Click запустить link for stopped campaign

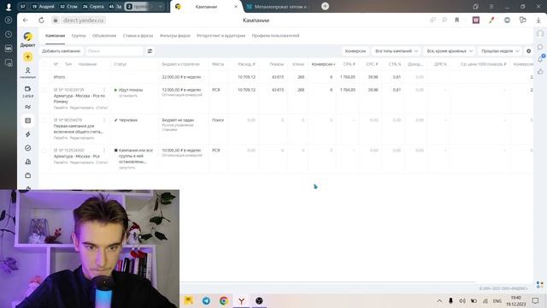(127, 168)
